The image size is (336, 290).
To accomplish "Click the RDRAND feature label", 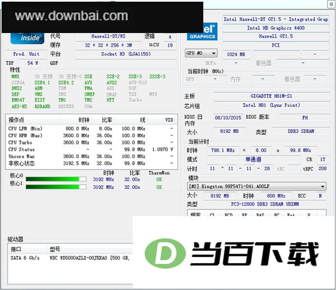I will pos(43,106).
